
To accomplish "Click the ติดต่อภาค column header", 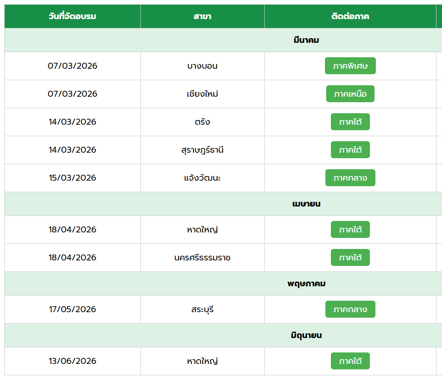I will pyautogui.click(x=350, y=17).
